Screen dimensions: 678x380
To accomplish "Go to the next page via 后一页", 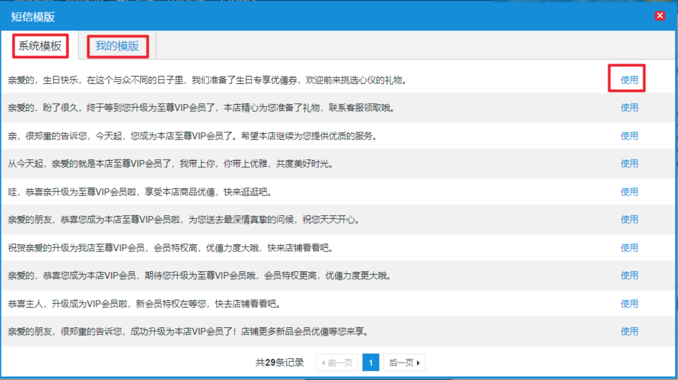I will click(404, 363).
